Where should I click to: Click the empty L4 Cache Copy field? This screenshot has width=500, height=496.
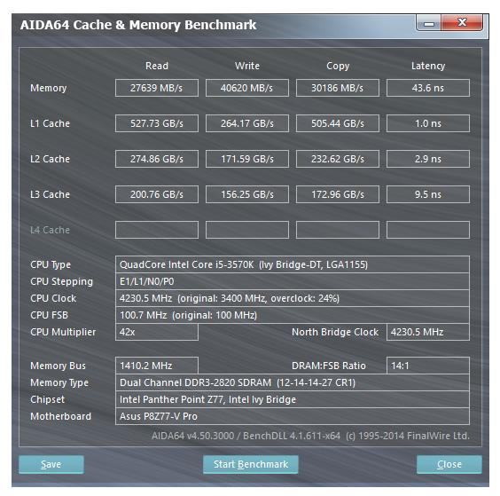coord(338,230)
